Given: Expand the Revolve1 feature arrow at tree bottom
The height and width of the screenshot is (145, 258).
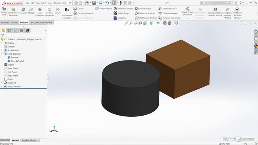Looking at the screenshot, I should [2, 83].
